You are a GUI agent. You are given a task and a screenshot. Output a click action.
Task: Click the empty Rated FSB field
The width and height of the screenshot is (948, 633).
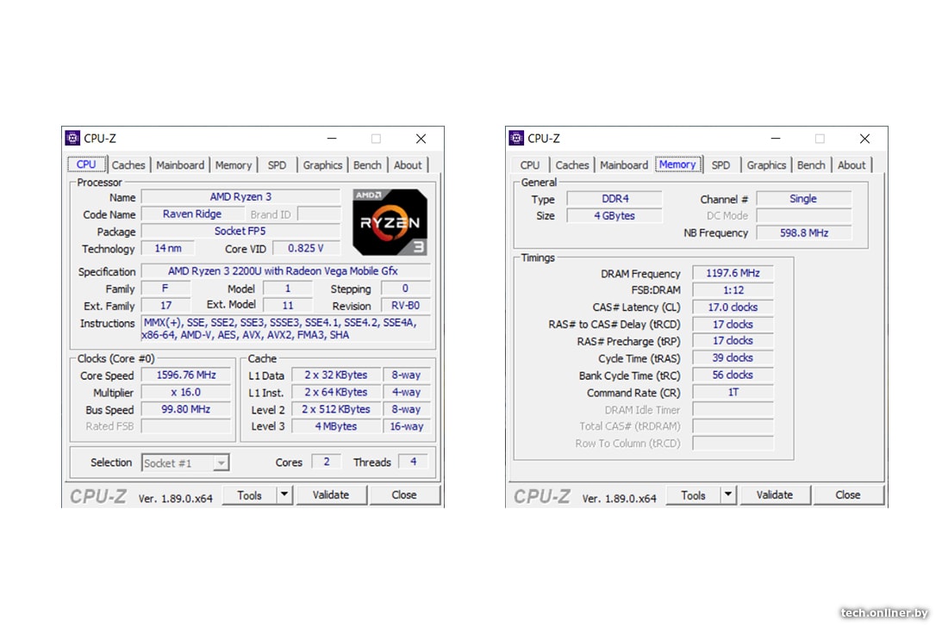[x=186, y=426]
